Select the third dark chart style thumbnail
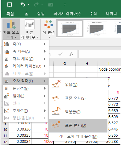 click(118, 29)
